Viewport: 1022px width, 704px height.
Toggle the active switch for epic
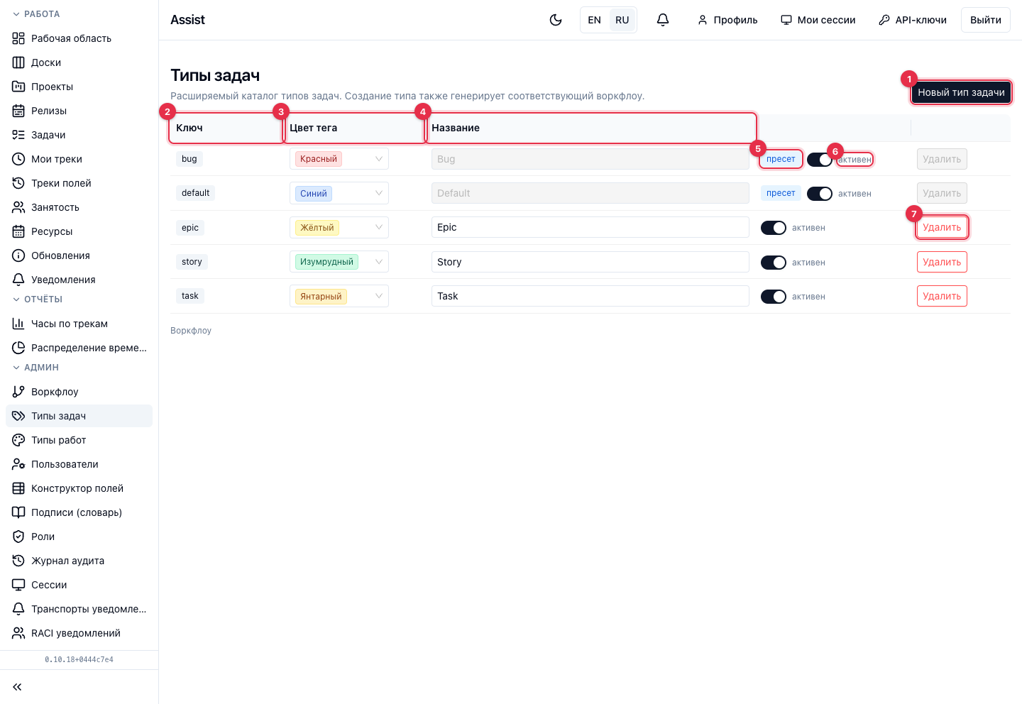click(x=774, y=228)
